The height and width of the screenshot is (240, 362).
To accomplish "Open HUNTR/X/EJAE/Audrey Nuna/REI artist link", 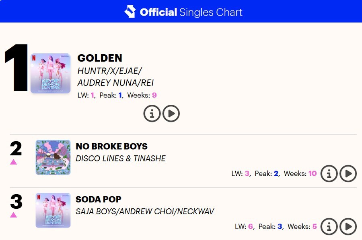I will tap(115, 77).
